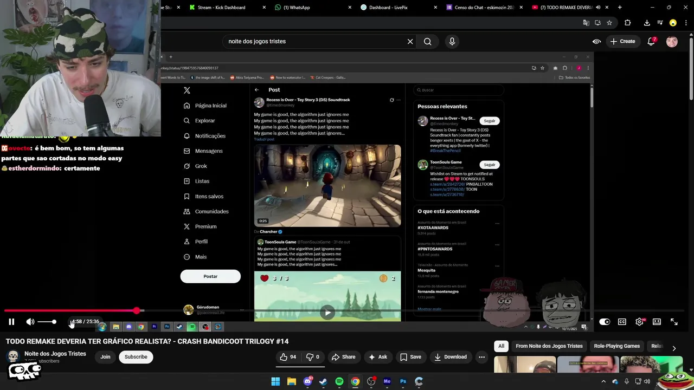Mute the YouTube tab via its speaker icon
Screen dimensions: 694x390
click(598, 8)
